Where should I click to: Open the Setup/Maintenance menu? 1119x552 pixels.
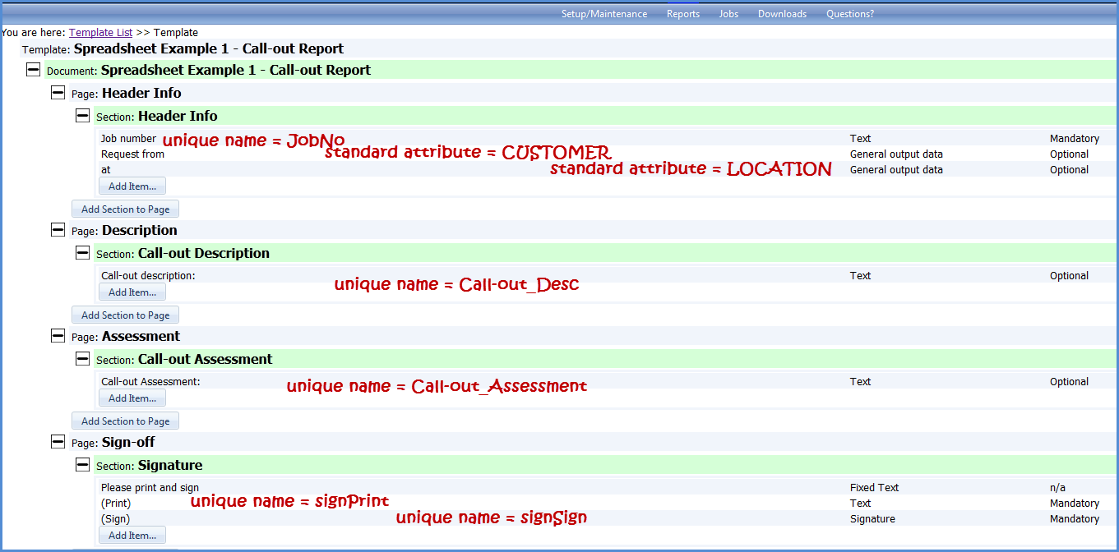[x=604, y=13]
